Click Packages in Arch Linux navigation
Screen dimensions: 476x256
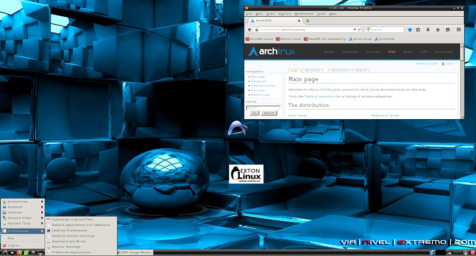tap(350, 52)
